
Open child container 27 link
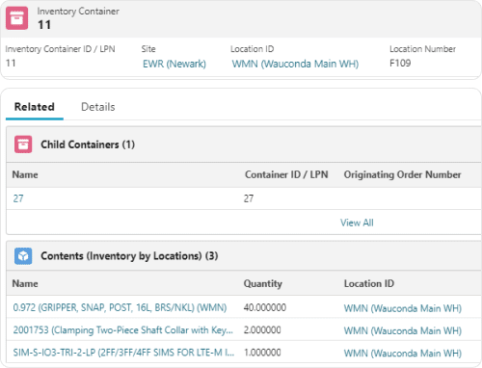18,198
